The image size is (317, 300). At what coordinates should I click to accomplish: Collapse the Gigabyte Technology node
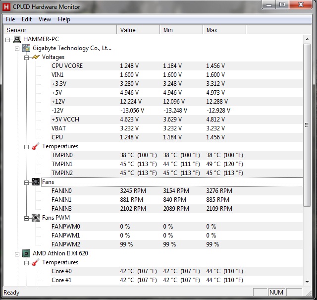17,49
